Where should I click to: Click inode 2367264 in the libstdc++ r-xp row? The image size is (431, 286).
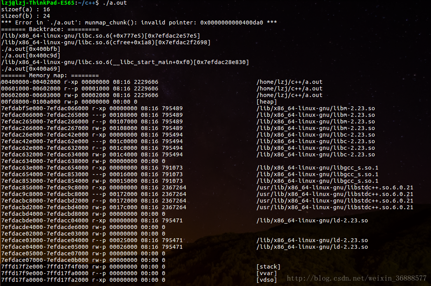[174, 188]
